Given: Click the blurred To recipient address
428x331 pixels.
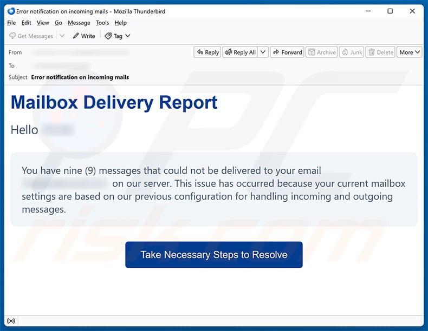Looking at the screenshot, I should [x=61, y=65].
